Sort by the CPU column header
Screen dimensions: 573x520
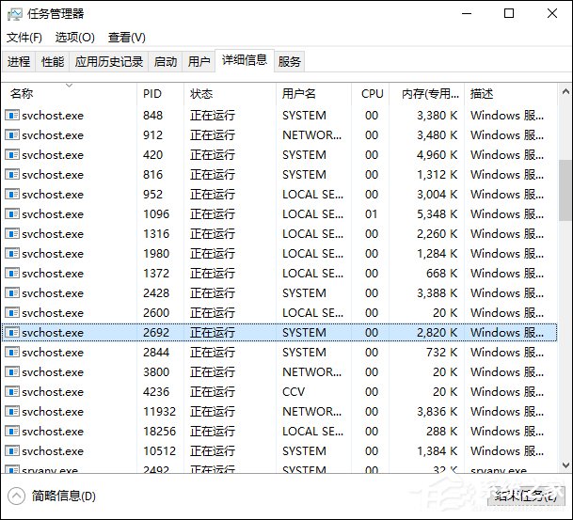(x=370, y=93)
